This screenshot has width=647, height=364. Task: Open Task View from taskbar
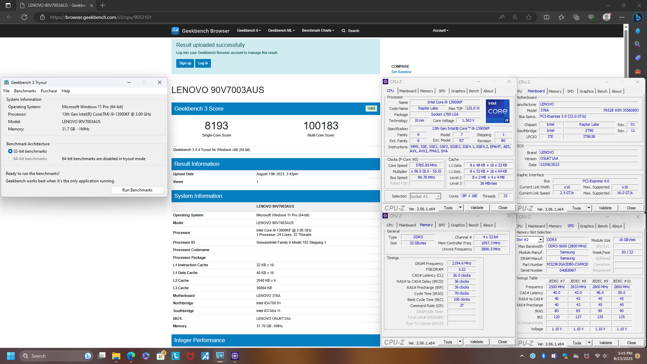point(101,356)
